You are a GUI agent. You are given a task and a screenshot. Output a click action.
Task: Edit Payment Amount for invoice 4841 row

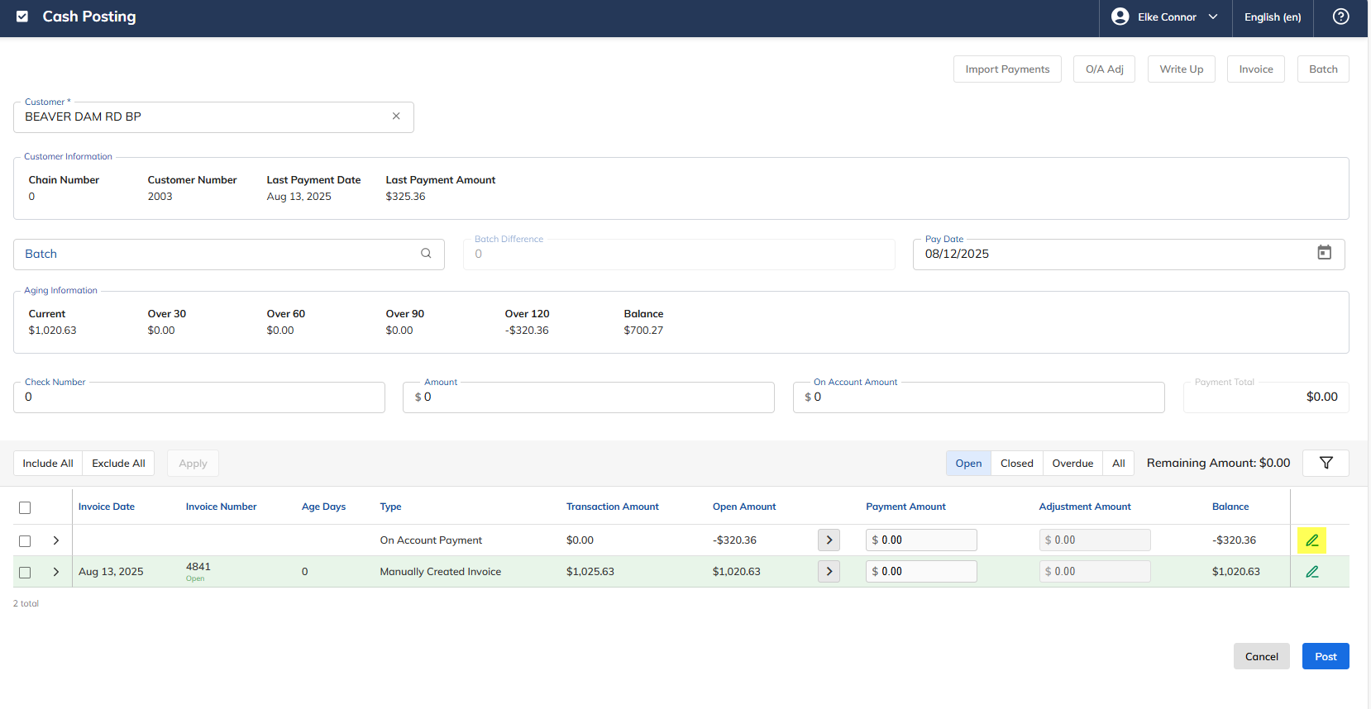pos(921,572)
